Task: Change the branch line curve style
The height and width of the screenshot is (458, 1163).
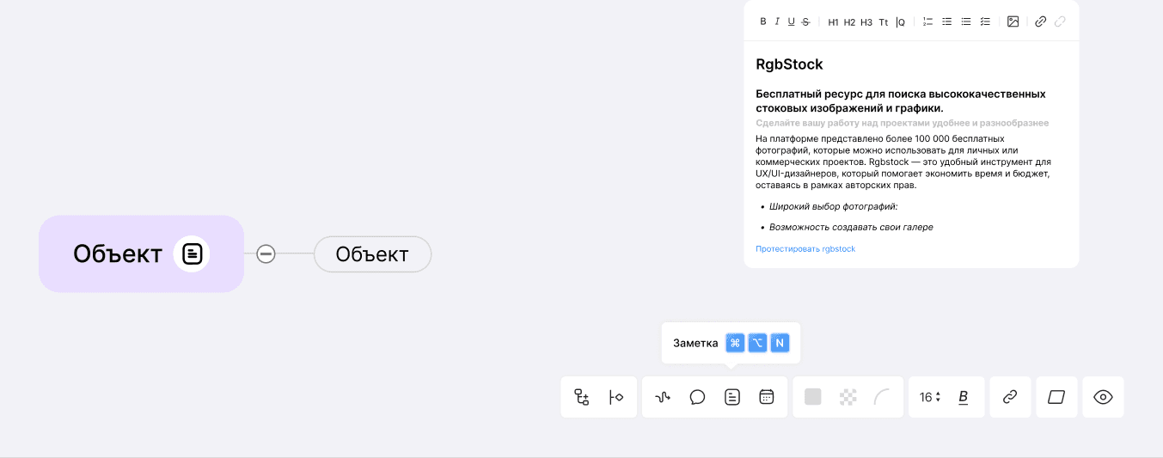Action: [x=882, y=397]
